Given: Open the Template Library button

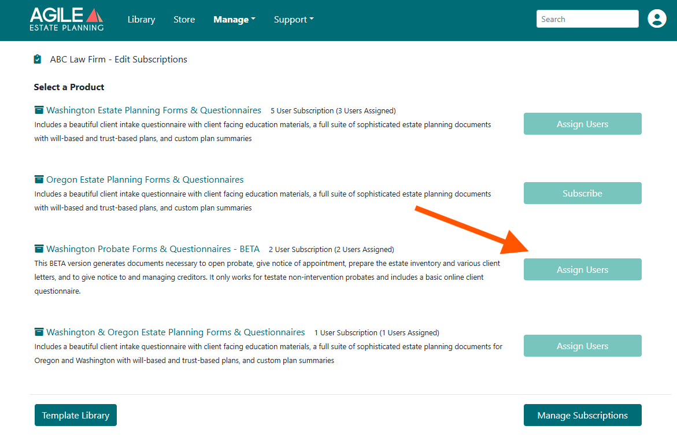Looking at the screenshot, I should click(x=76, y=415).
